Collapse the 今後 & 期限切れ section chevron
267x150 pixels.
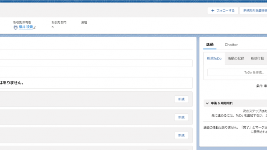point(207,103)
